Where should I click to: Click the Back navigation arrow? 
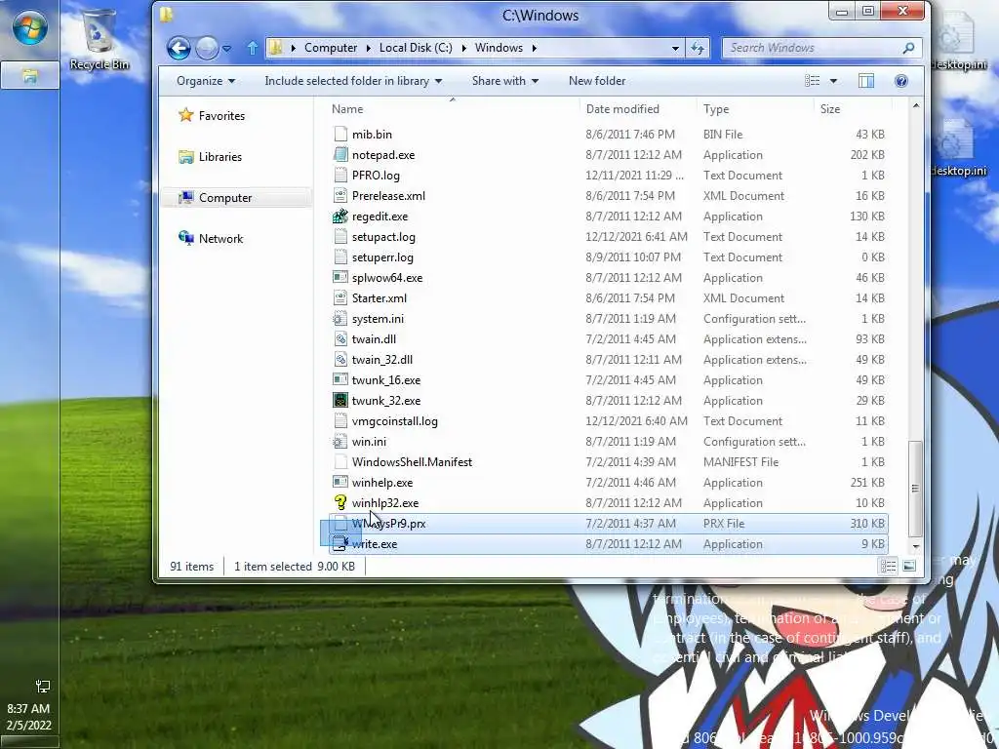point(179,48)
